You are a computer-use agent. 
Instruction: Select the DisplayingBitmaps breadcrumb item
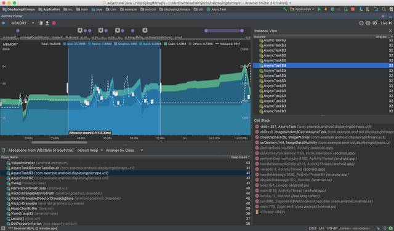pyautogui.click(x=18, y=10)
